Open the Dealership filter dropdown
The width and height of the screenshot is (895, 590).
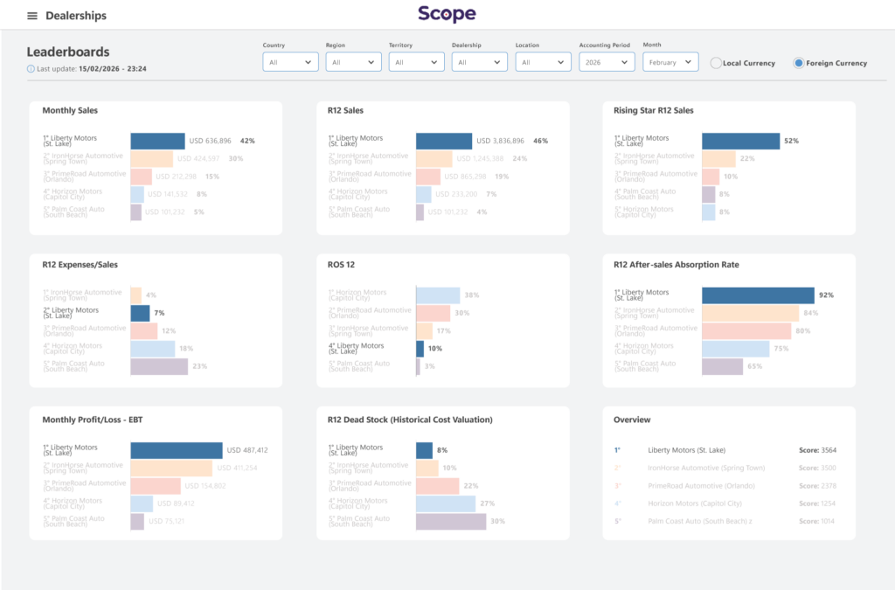coord(480,62)
